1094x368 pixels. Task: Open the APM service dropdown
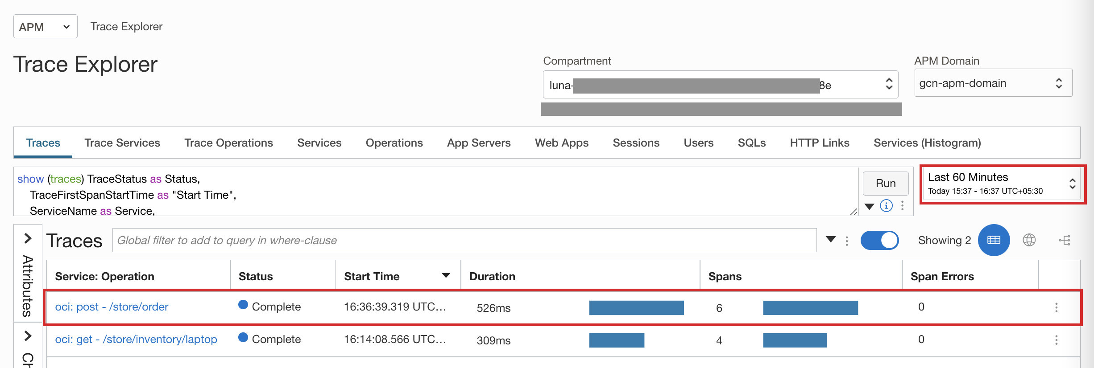pos(45,26)
